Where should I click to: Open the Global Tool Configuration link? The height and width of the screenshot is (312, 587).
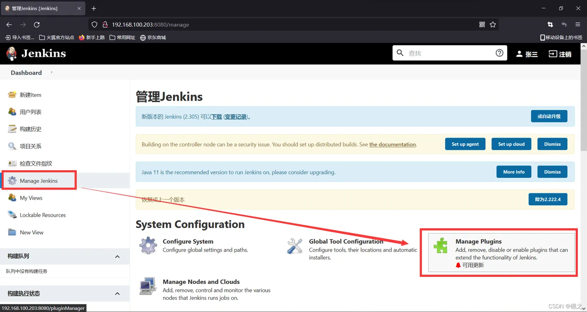coord(346,242)
